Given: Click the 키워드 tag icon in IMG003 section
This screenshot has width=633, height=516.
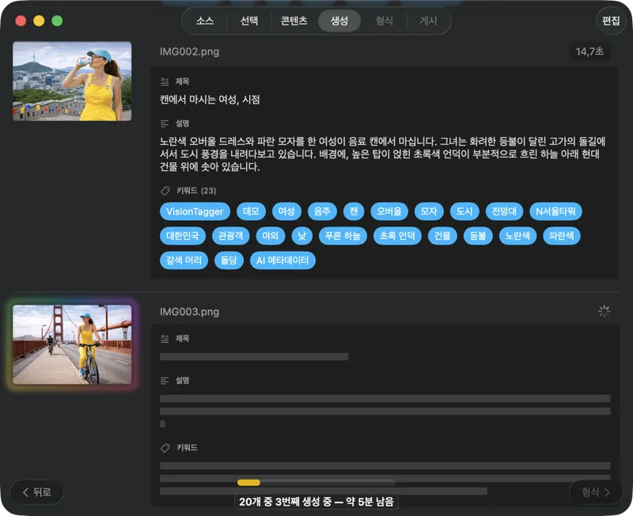Looking at the screenshot, I should [165, 447].
